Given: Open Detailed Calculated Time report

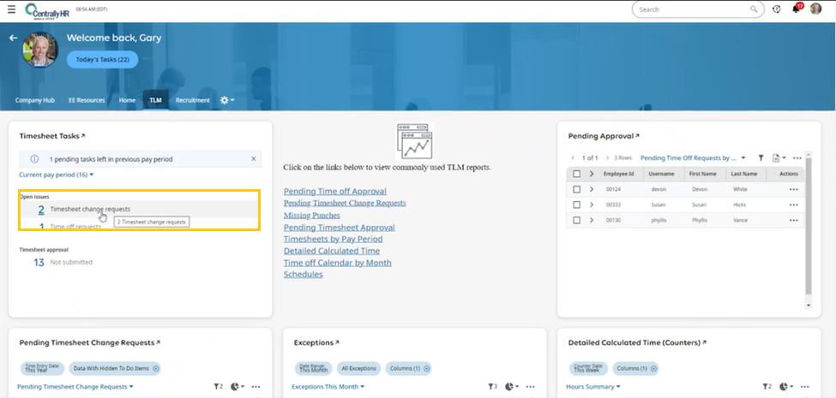Looking at the screenshot, I should click(332, 251).
